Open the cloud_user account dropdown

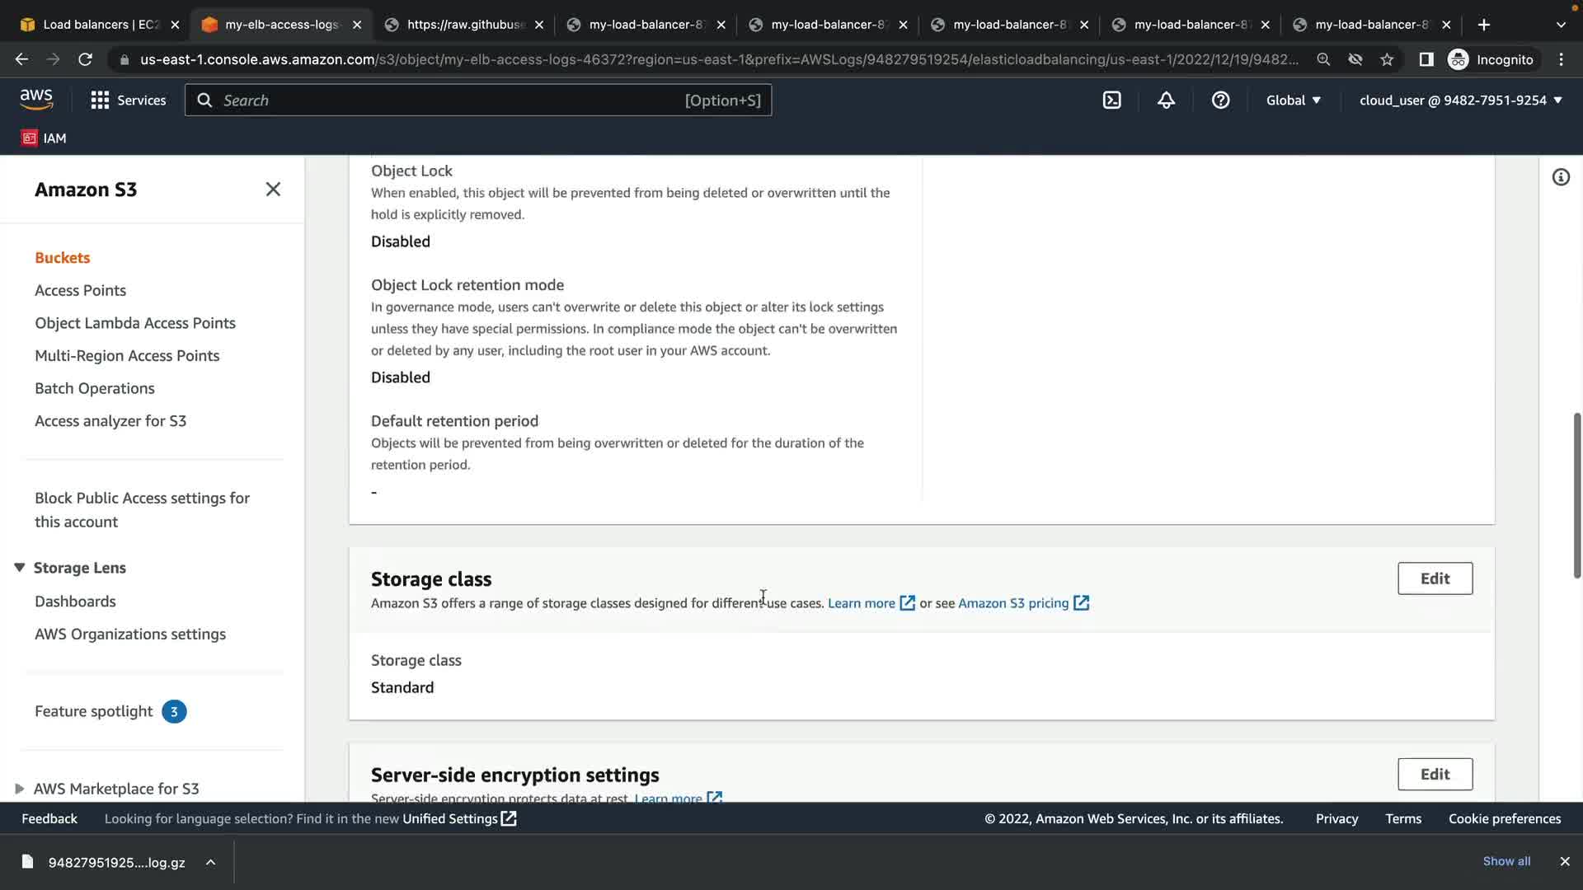1460,101
